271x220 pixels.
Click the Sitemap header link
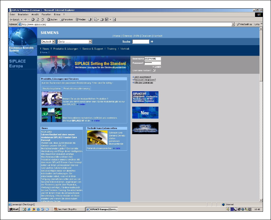click(128, 36)
